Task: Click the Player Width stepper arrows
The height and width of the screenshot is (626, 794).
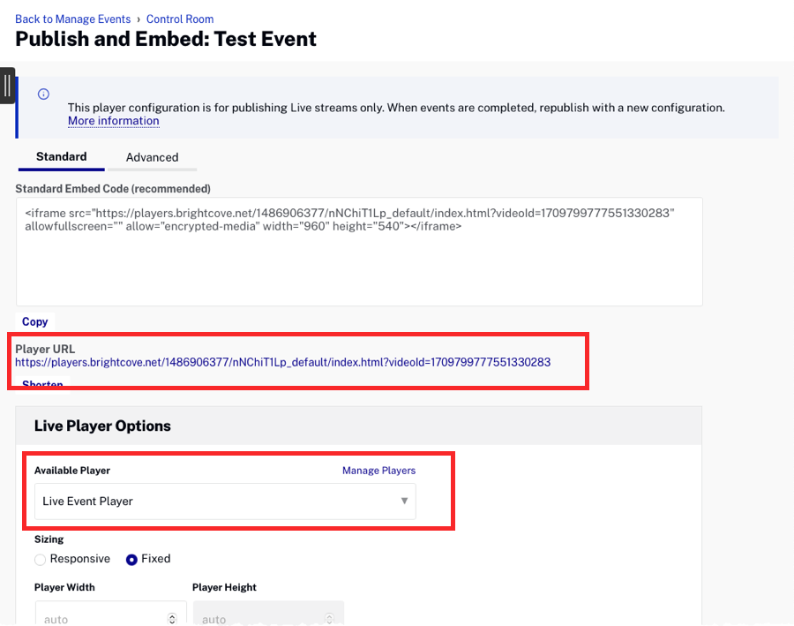Action: [x=172, y=618]
